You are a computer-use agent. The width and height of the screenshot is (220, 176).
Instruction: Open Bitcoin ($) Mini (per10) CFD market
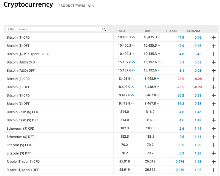28,54
